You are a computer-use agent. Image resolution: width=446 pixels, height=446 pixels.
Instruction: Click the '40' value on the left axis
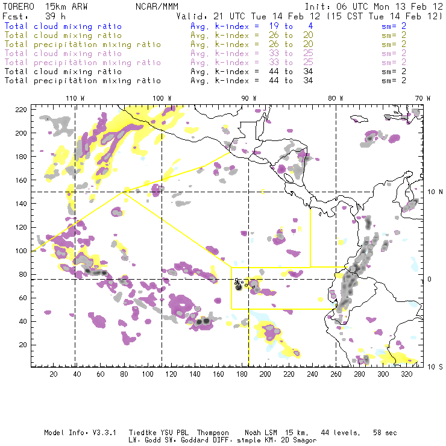coord(24,321)
